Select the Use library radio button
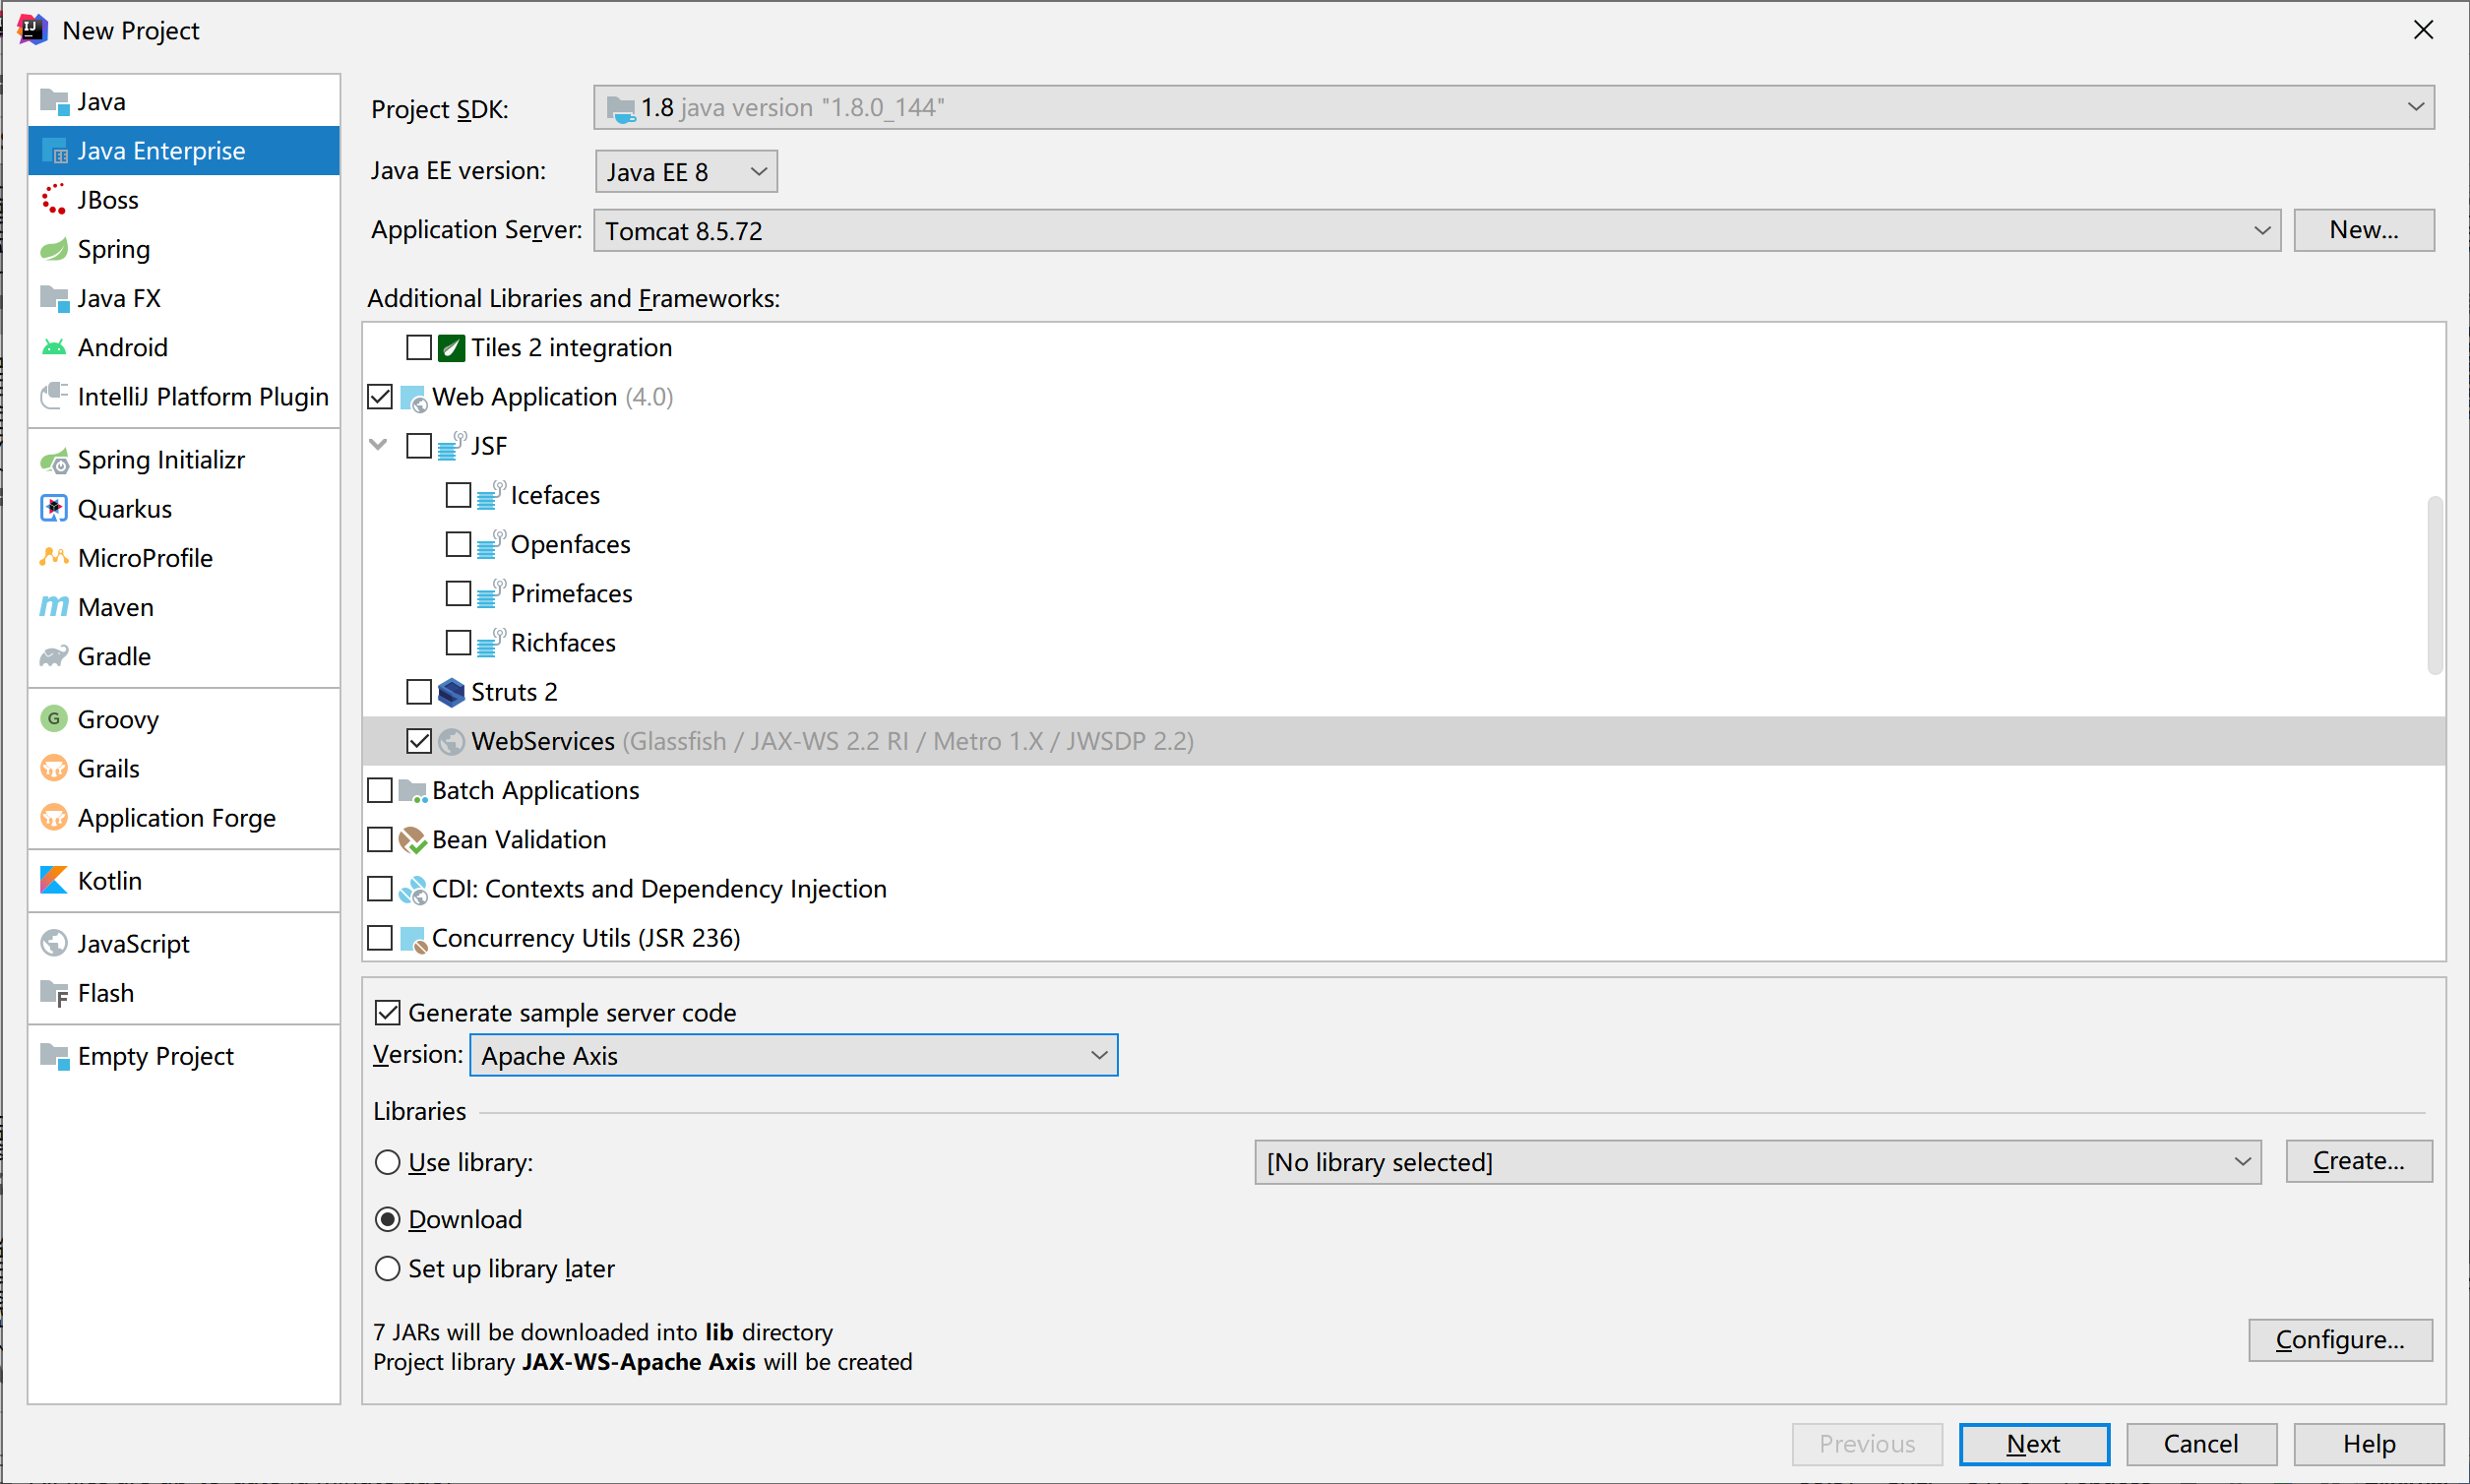Image resolution: width=2470 pixels, height=1484 pixels. pyautogui.click(x=387, y=1162)
